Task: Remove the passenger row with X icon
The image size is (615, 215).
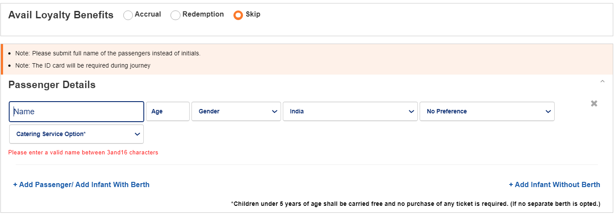Action: click(594, 104)
